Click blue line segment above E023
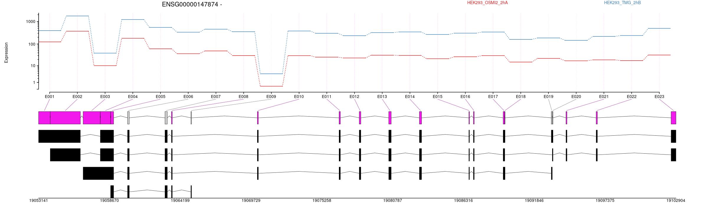This screenshot has height=206, width=708. pos(659,28)
